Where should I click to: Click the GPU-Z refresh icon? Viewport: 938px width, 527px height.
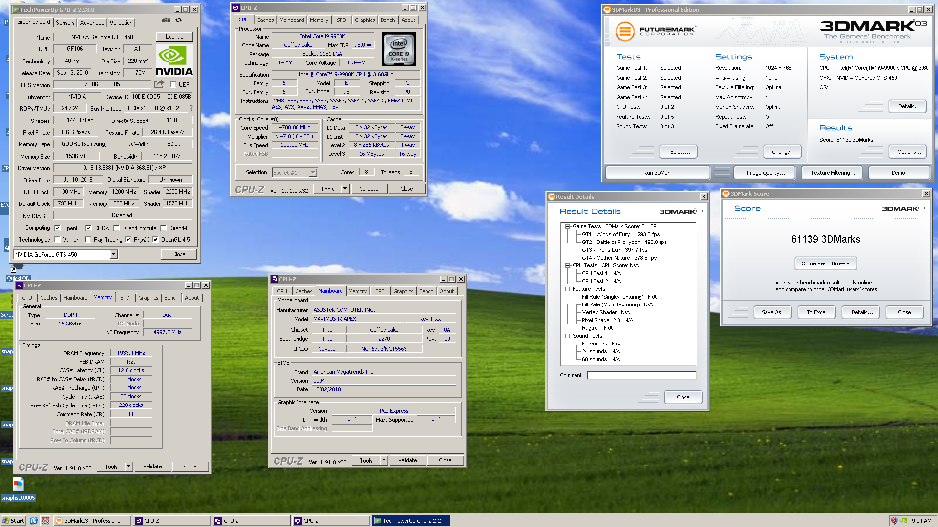[179, 20]
